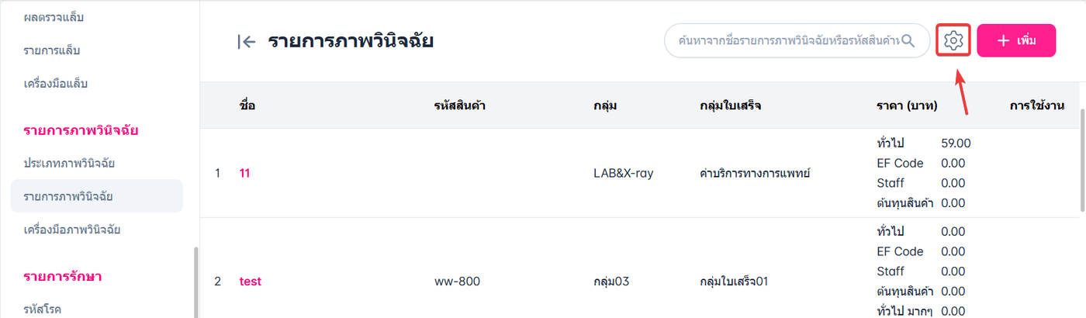1086x318 pixels.
Task: Click the ราคา (บาท) column header
Action: (x=907, y=105)
